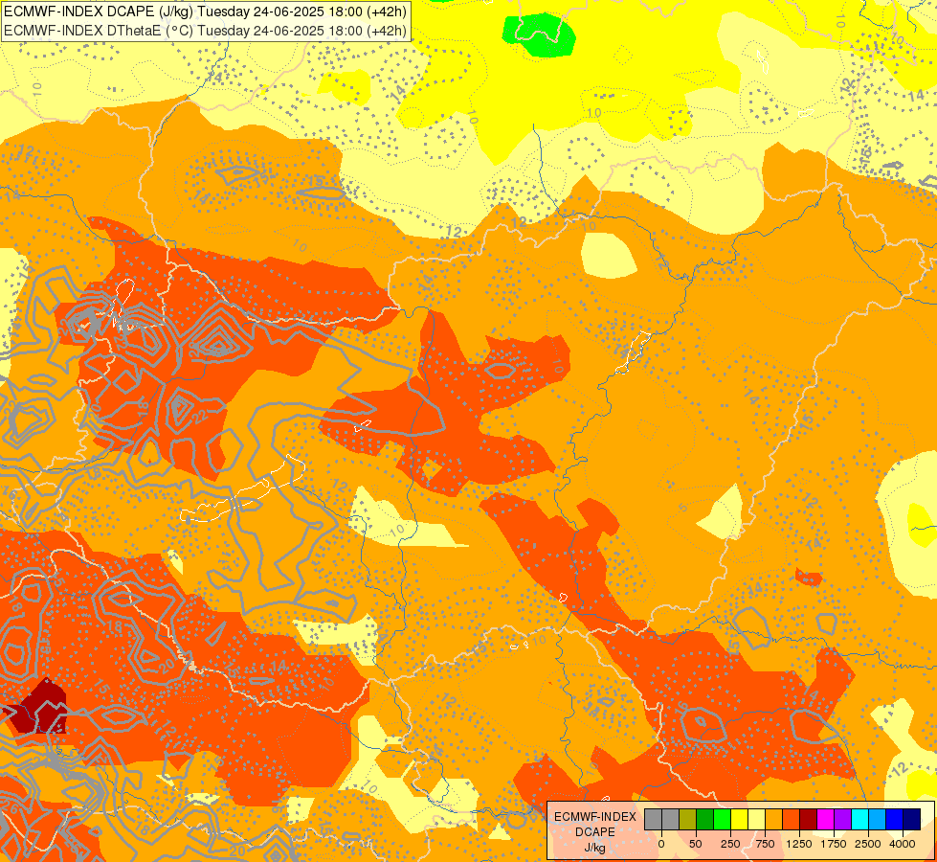The height and width of the screenshot is (862, 937).
Task: Click the 'DCAPE' label in legend box
Action: pyautogui.click(x=595, y=832)
